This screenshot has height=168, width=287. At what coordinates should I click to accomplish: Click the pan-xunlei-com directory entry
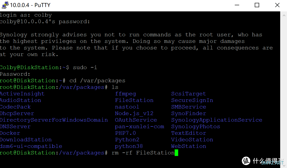click(140, 127)
